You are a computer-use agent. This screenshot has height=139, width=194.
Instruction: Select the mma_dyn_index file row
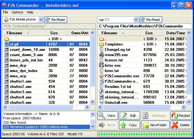46,71
